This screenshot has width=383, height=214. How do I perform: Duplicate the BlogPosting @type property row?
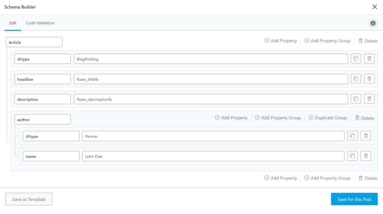click(356, 59)
